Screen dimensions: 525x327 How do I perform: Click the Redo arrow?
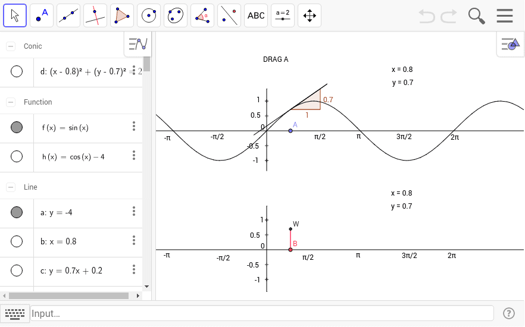[x=449, y=15]
